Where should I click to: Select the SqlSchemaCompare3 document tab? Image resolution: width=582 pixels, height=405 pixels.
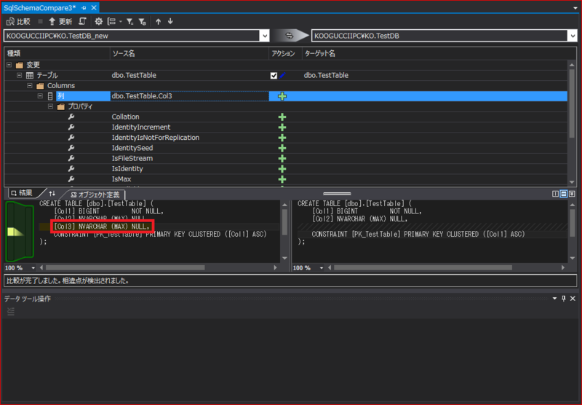(x=40, y=8)
